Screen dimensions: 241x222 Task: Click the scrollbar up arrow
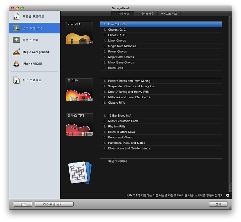pos(230,186)
